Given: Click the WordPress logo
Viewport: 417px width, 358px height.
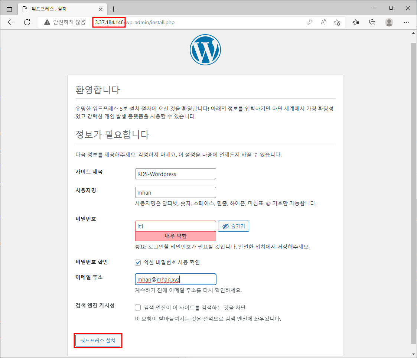Looking at the screenshot, I should coord(205,50).
